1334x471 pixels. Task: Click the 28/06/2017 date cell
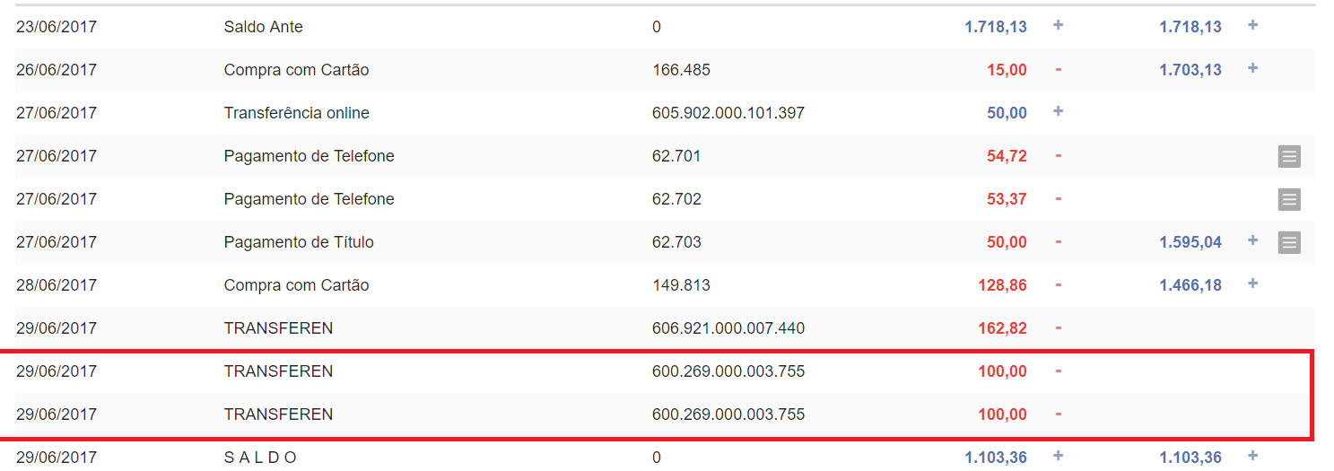click(x=57, y=285)
